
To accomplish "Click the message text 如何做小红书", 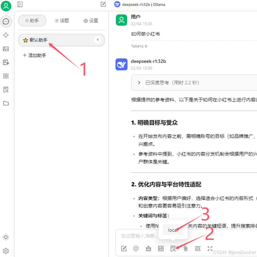I will tap(145, 34).
